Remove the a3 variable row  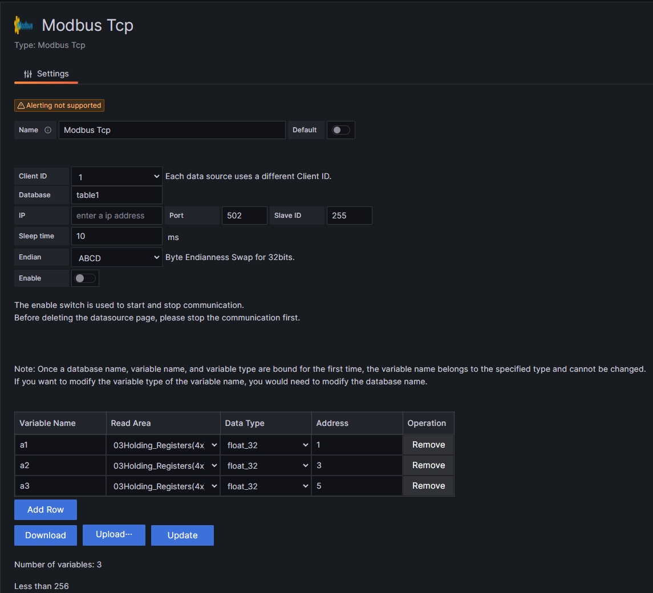point(428,486)
